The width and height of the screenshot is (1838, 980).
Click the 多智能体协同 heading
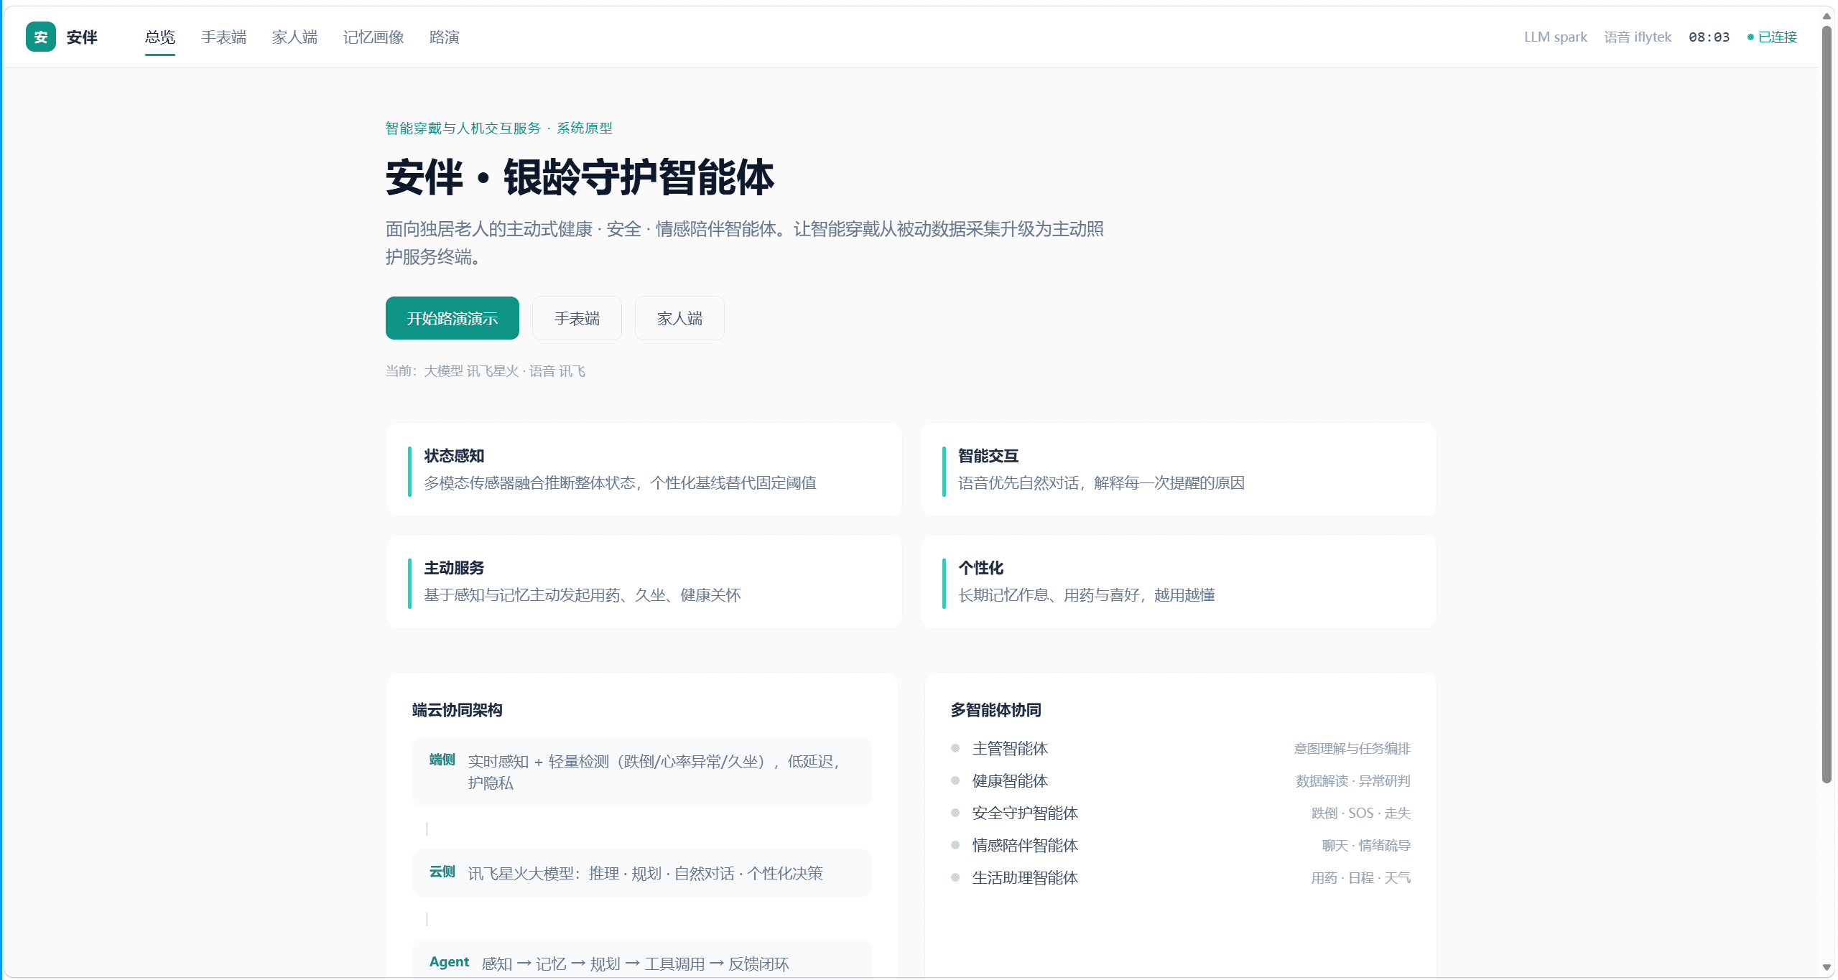[995, 710]
